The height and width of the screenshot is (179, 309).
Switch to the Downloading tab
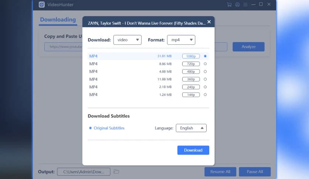click(x=58, y=20)
